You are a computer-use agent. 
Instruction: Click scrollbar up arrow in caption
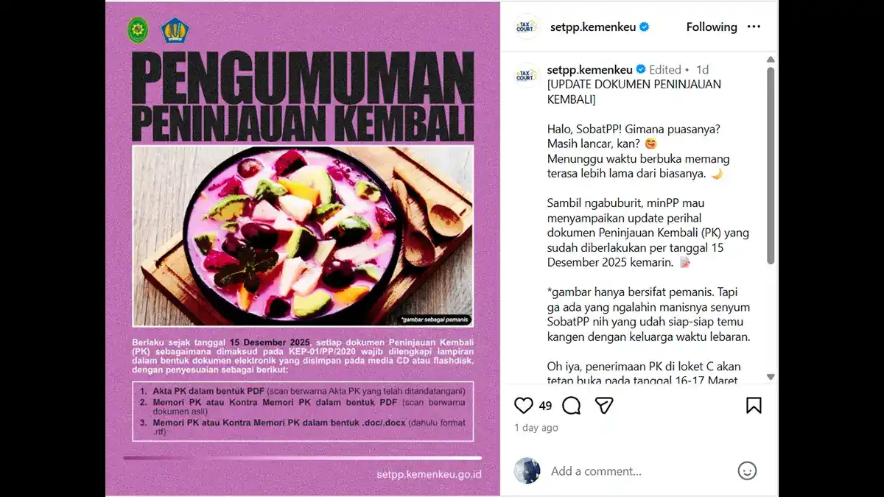771,60
